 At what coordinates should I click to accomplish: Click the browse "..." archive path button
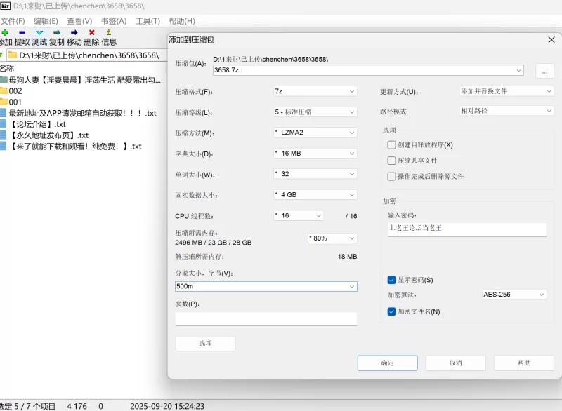[544, 71]
